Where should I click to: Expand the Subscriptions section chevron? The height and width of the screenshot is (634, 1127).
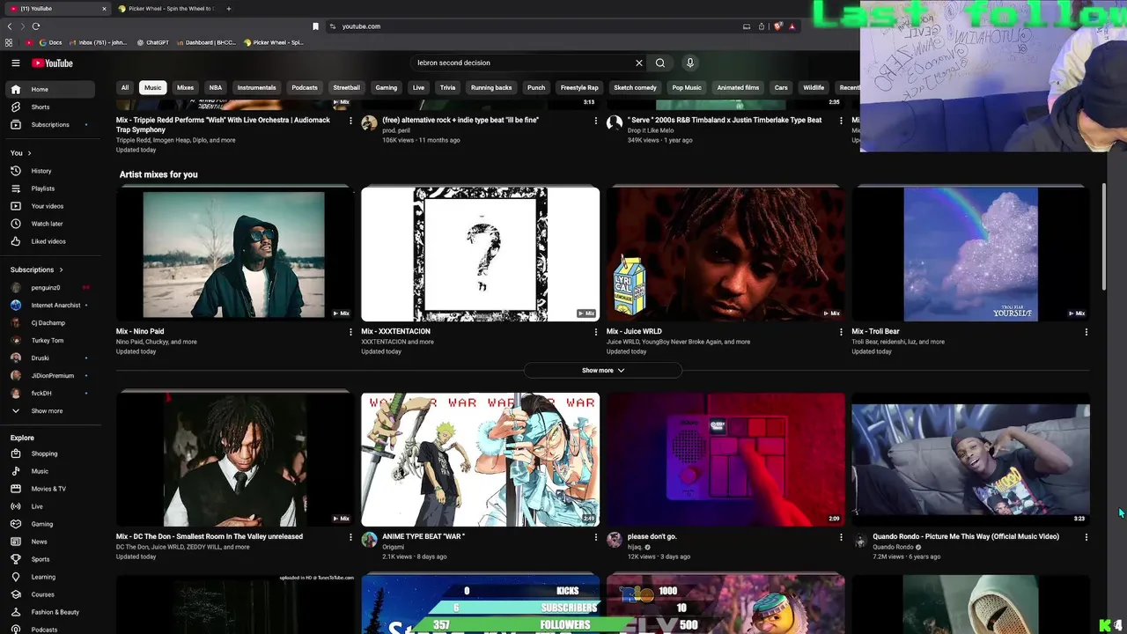pos(61,269)
